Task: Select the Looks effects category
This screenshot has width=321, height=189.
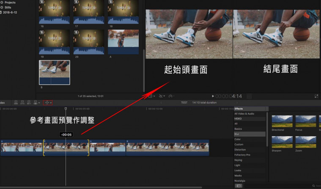Action: (x=238, y=170)
